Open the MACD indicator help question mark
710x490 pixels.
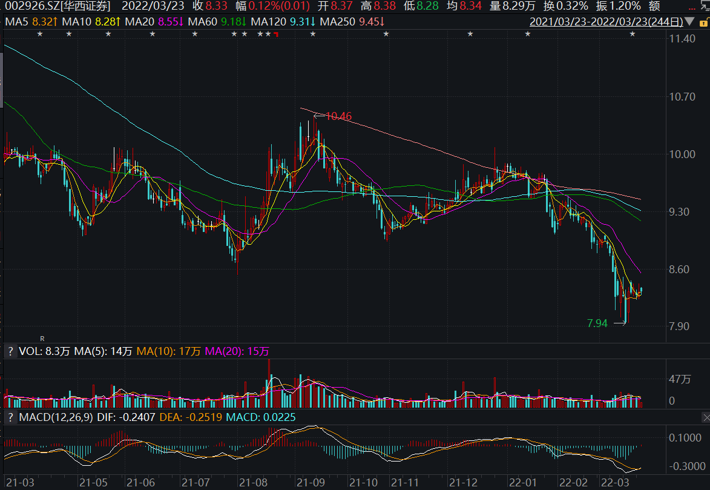pyautogui.click(x=11, y=417)
